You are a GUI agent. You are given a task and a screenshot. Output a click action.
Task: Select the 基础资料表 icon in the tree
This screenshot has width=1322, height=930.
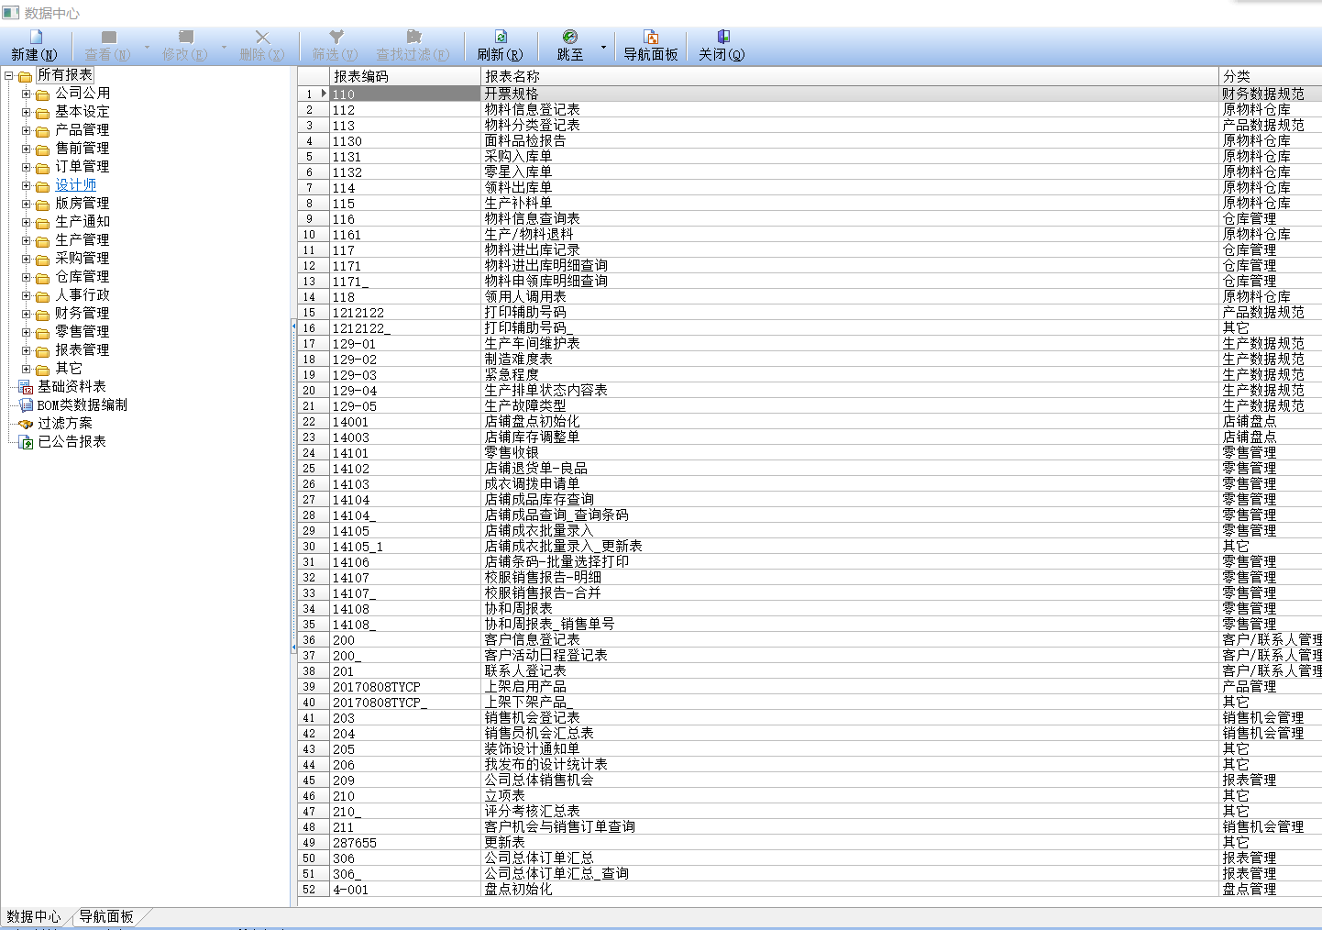pyautogui.click(x=26, y=387)
